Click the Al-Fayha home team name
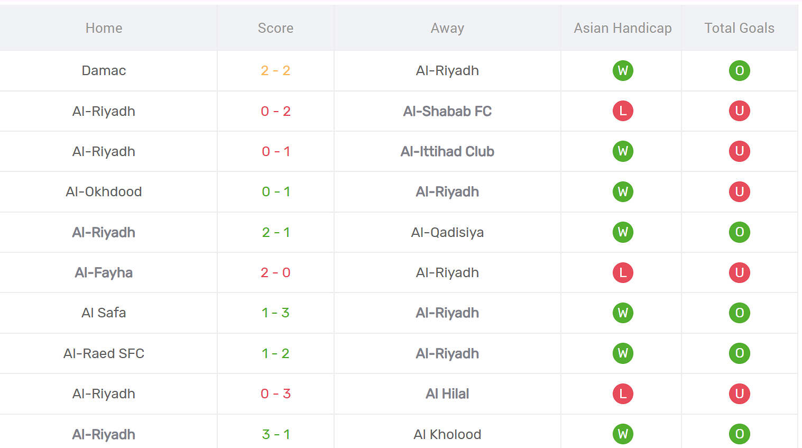This screenshot has width=802, height=448. [x=104, y=272]
